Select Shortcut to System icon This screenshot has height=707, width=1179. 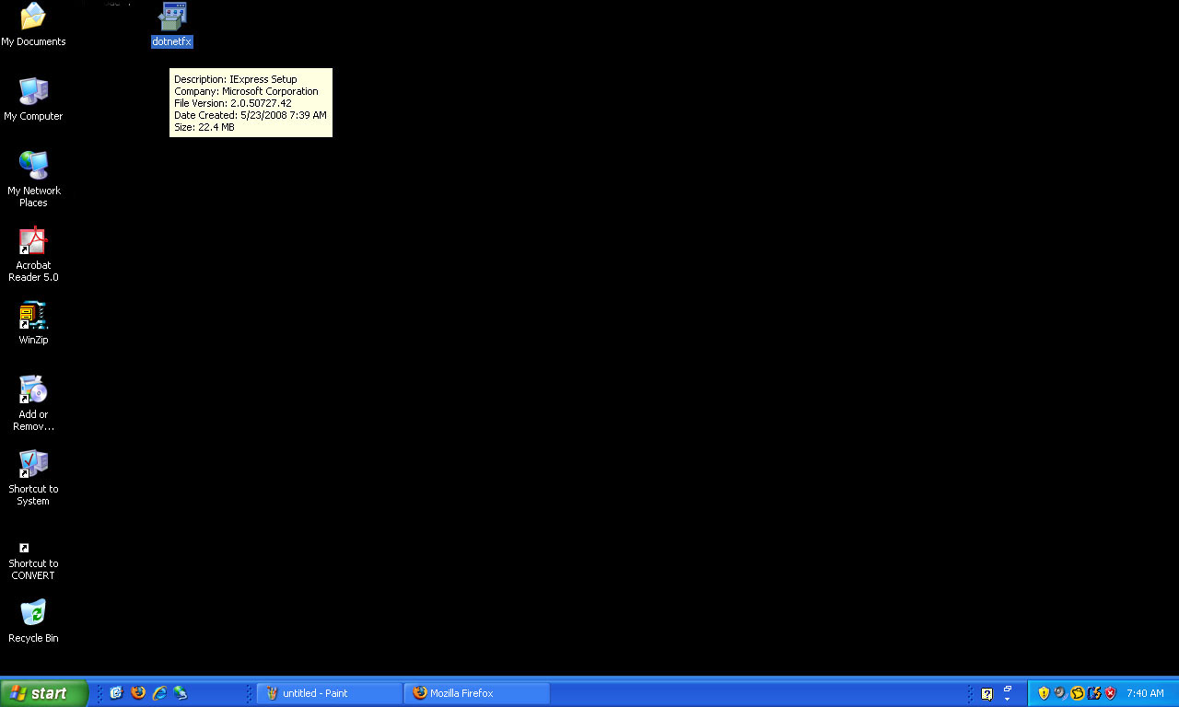[33, 465]
